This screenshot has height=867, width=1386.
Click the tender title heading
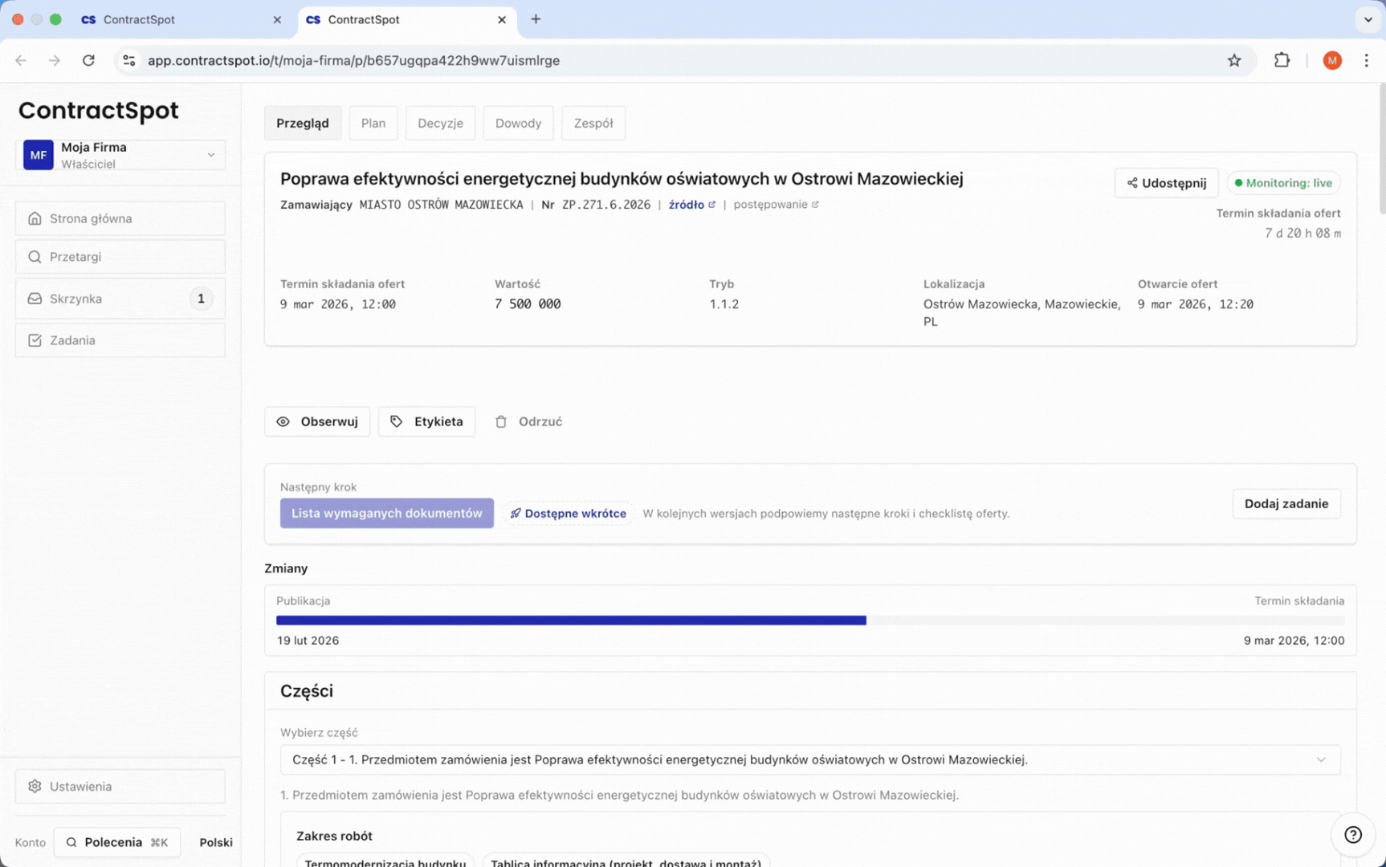[622, 178]
